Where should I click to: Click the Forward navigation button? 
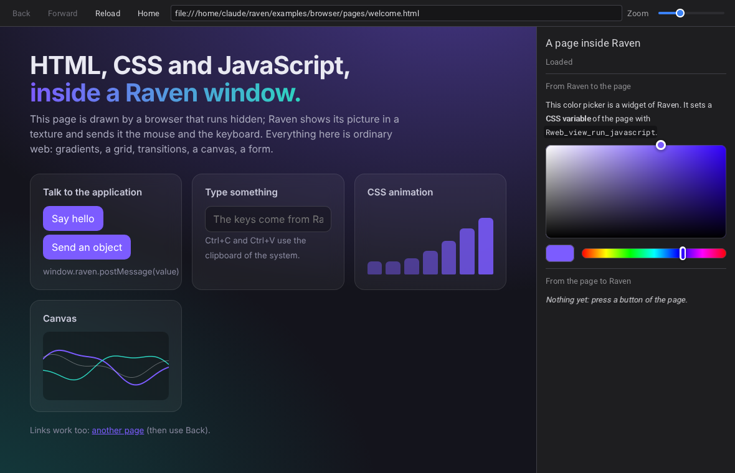point(62,13)
